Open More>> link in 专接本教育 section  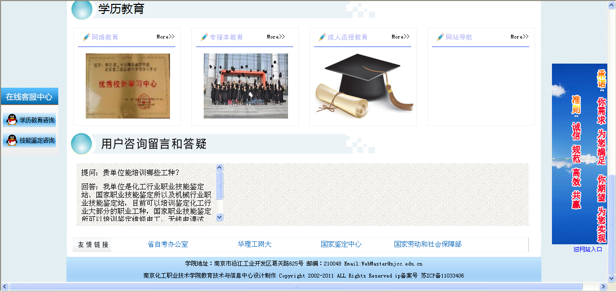[x=275, y=37]
